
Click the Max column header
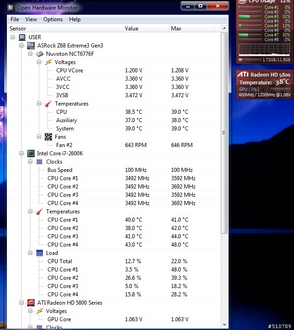point(191,29)
